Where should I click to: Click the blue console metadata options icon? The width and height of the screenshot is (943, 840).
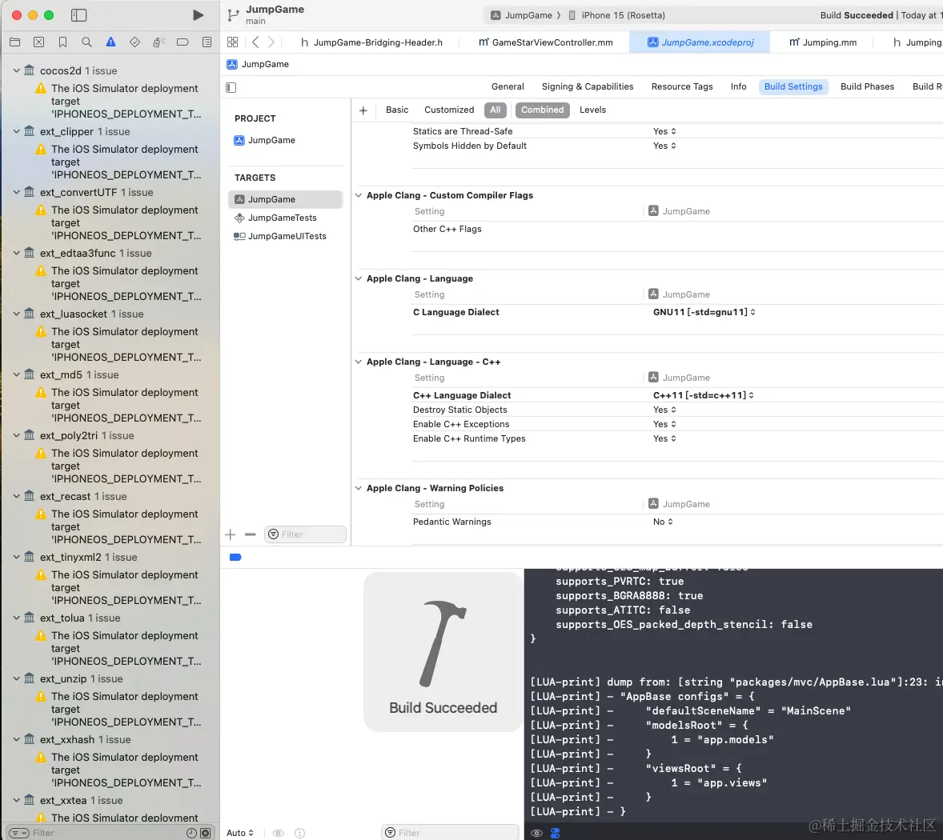pyautogui.click(x=555, y=833)
